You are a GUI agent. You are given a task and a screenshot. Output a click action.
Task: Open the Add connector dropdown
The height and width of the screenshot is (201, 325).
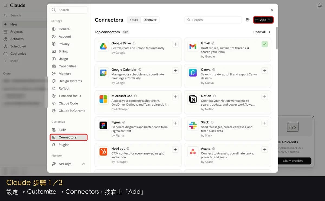(x=263, y=20)
